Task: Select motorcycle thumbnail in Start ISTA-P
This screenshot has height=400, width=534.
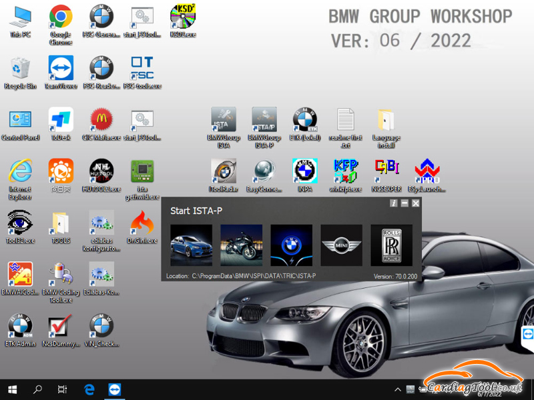Action: [x=241, y=245]
